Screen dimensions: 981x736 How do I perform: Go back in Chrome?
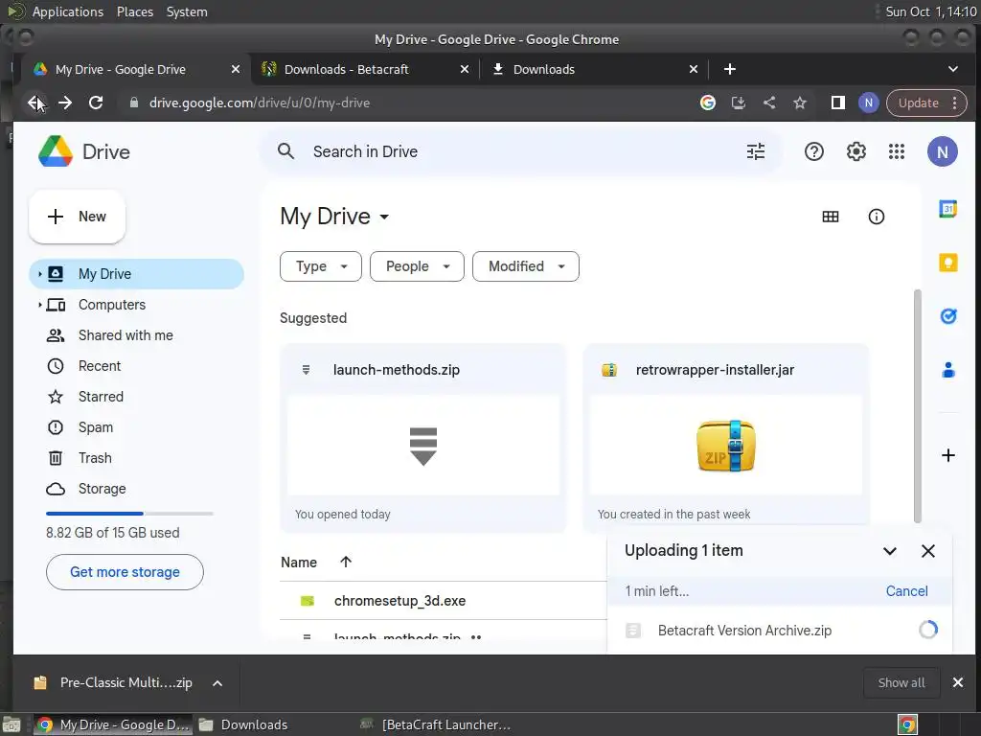35,103
